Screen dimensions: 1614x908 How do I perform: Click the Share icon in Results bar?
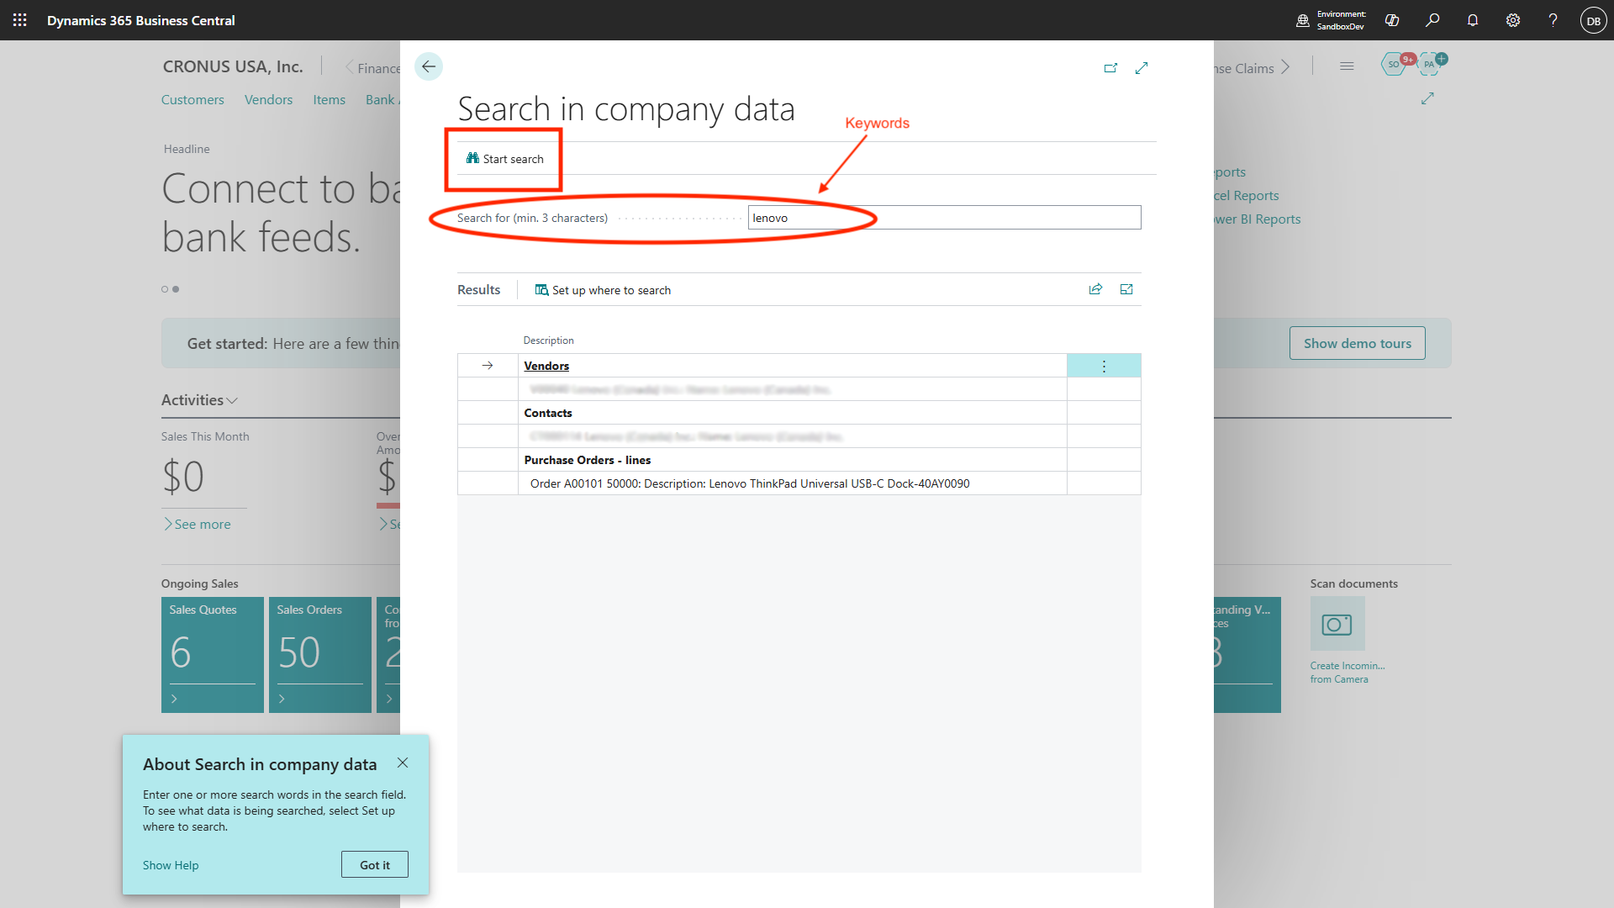coord(1095,289)
